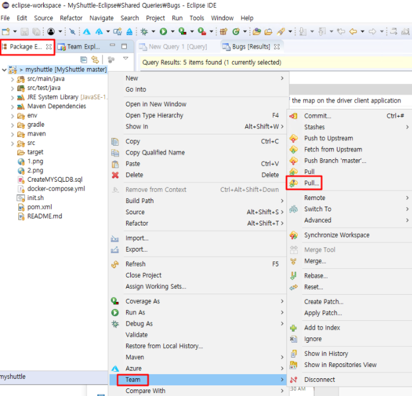Expand the src/test/java folder
The image size is (412, 396).
[x=12, y=88]
